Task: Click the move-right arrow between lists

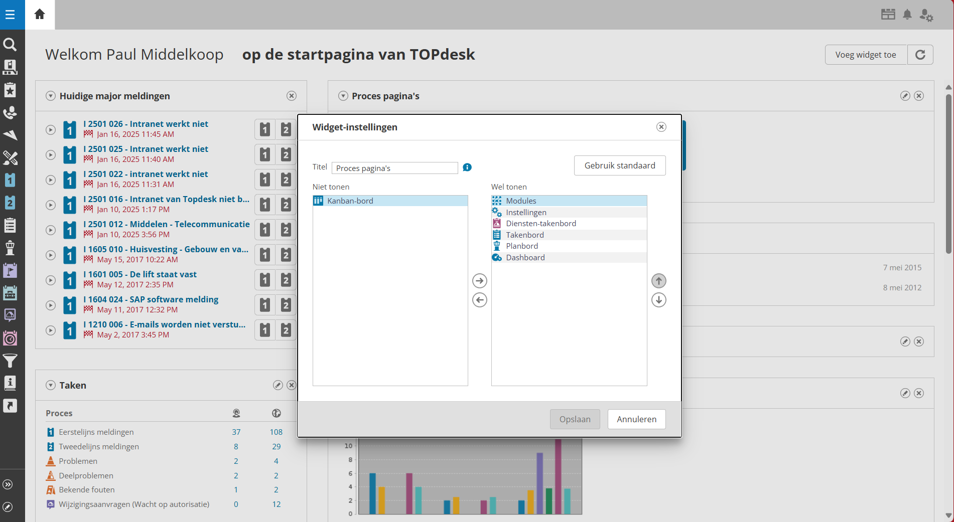Action: [480, 281]
